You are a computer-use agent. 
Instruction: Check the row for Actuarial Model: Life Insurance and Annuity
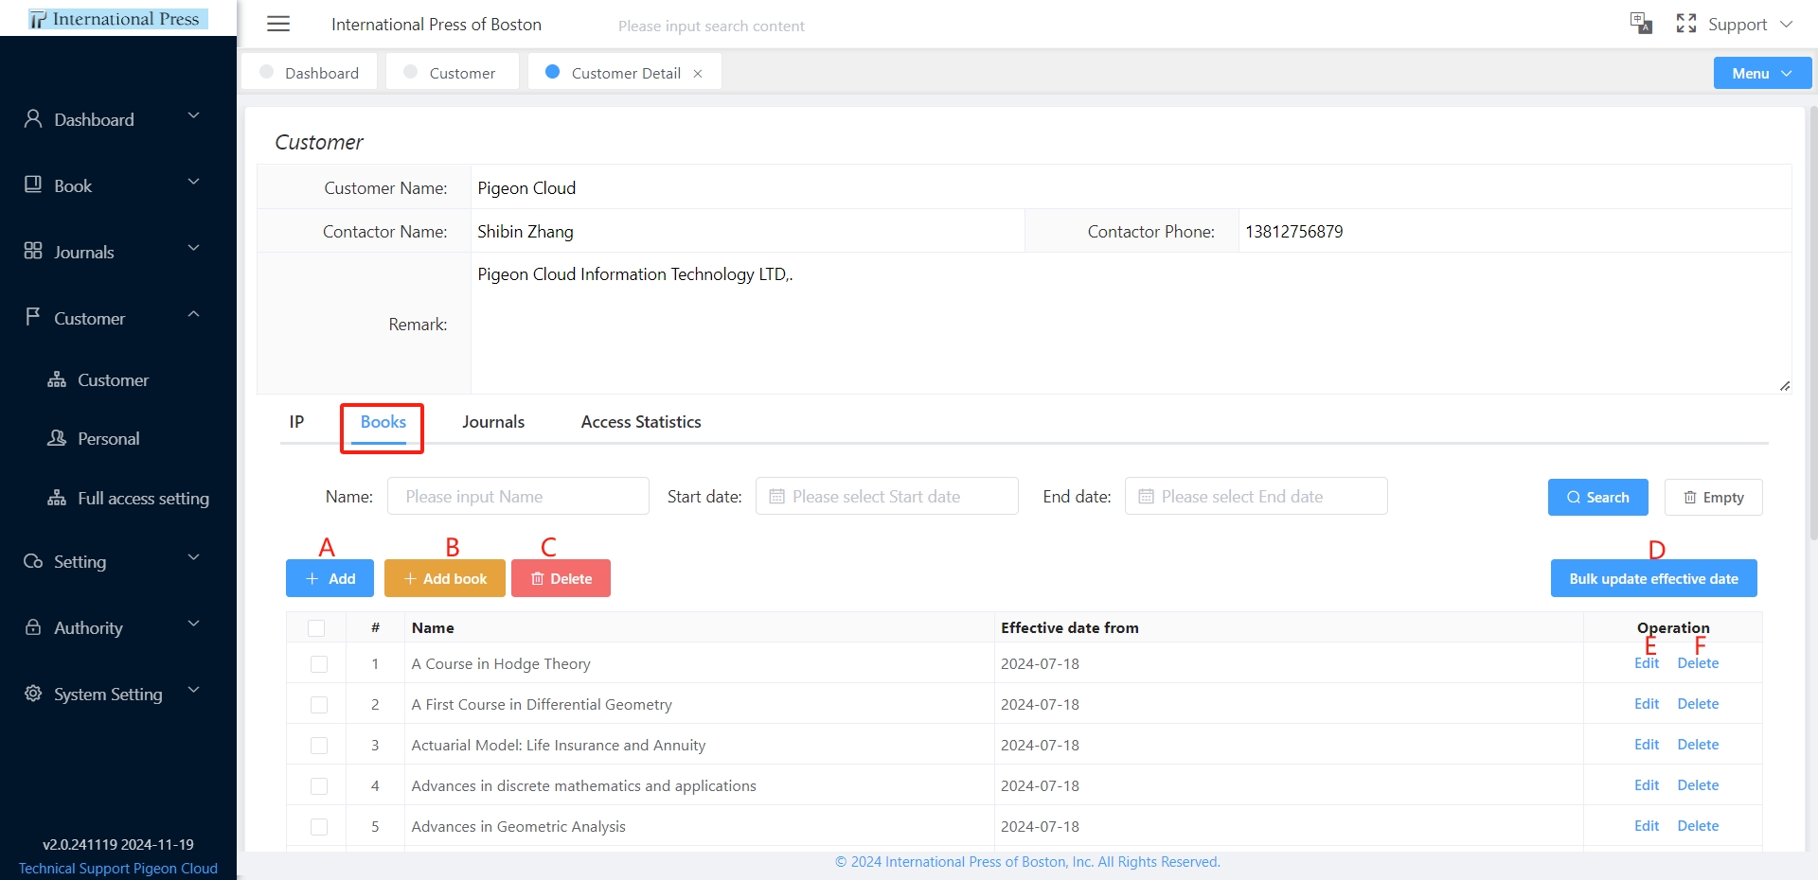[x=319, y=746]
